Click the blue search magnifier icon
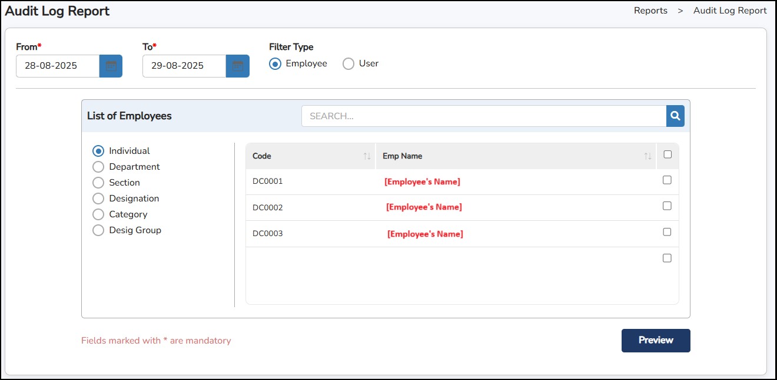This screenshot has height=380, width=777. click(x=675, y=116)
